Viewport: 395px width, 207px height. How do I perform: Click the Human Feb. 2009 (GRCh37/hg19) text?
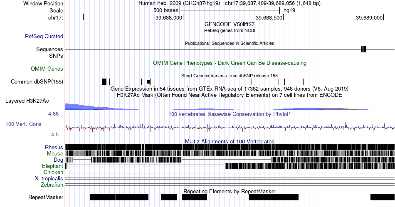(x=179, y=3)
